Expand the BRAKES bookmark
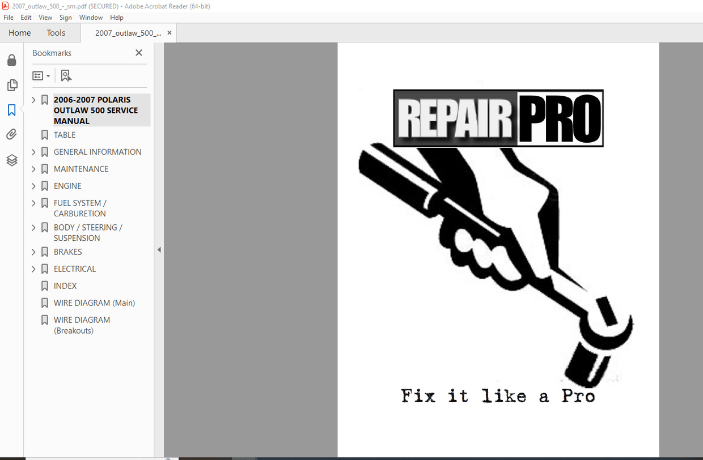 pyautogui.click(x=33, y=252)
